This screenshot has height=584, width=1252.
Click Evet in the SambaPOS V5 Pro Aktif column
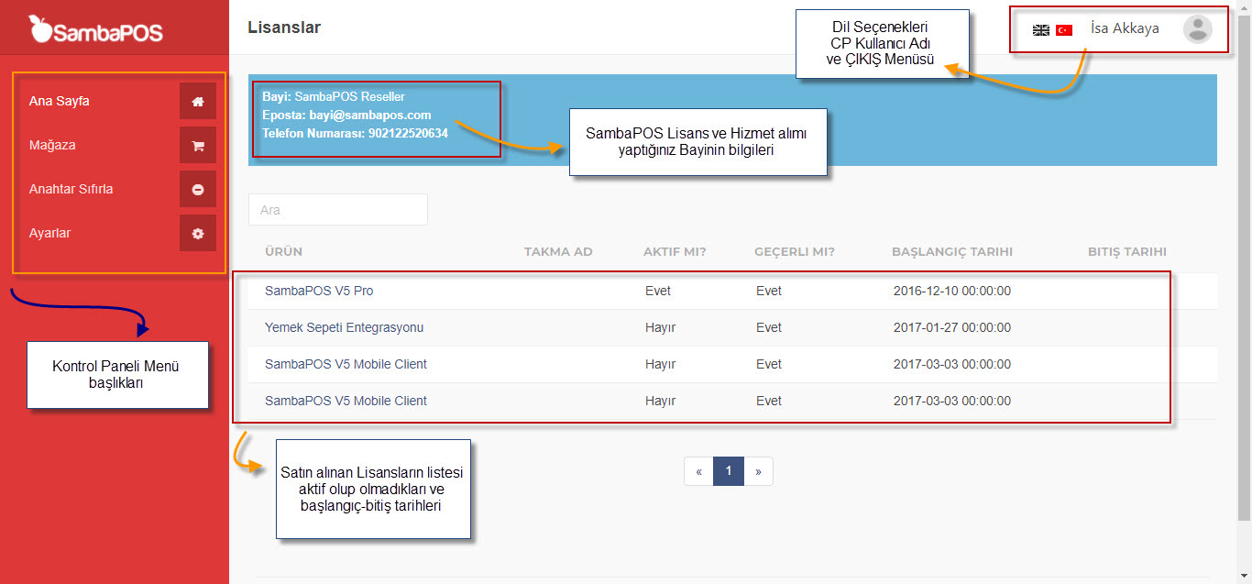coord(658,291)
